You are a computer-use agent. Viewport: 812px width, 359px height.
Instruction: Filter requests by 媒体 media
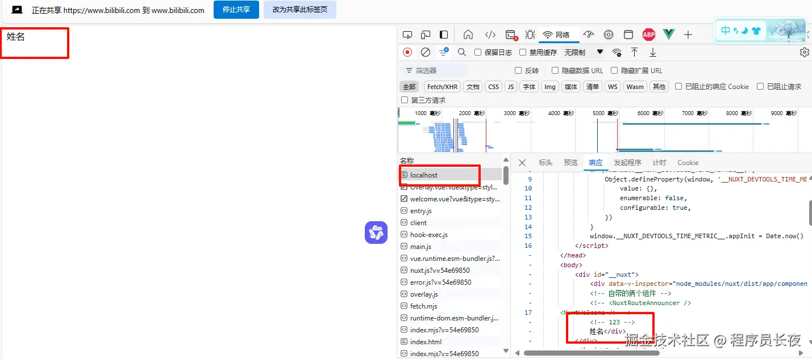coord(571,87)
